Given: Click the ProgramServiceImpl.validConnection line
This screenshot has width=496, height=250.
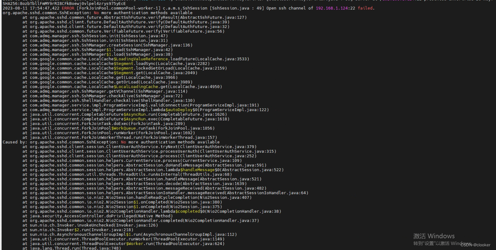Looking at the screenshot, I should [141, 105].
